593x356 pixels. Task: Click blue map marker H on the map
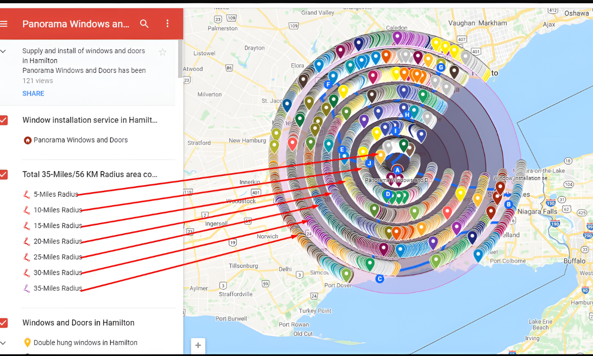coord(407,114)
